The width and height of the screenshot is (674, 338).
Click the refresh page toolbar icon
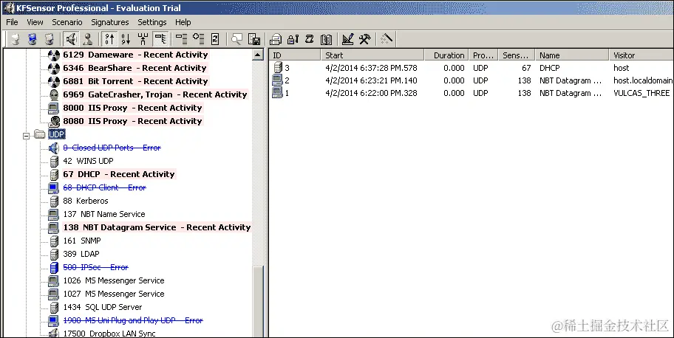point(215,39)
